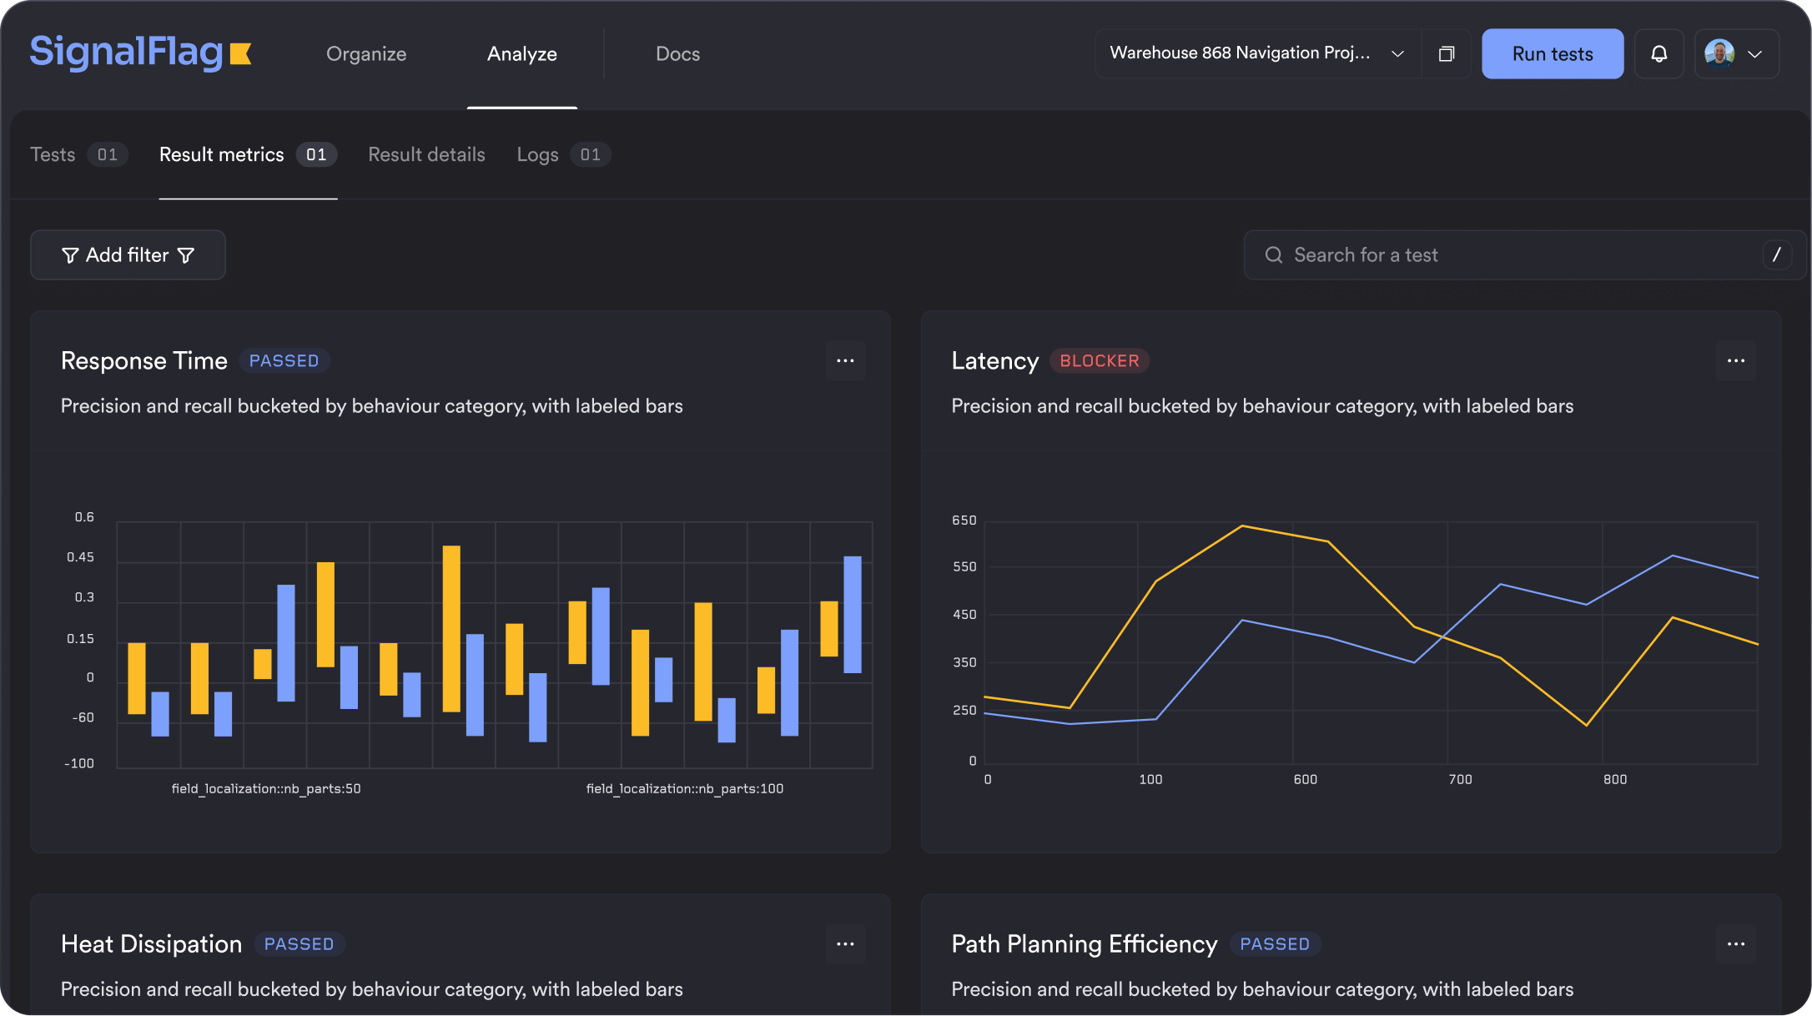Click the Latency card title

coord(995,361)
